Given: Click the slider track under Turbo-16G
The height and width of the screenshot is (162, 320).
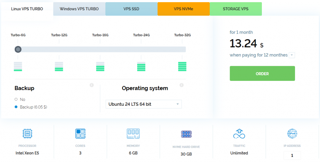Looking at the screenshot, I should (x=100, y=49).
